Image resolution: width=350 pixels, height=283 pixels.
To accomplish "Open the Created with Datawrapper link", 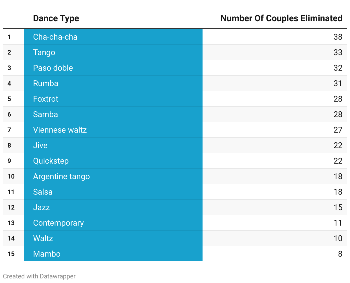I will point(39,276).
